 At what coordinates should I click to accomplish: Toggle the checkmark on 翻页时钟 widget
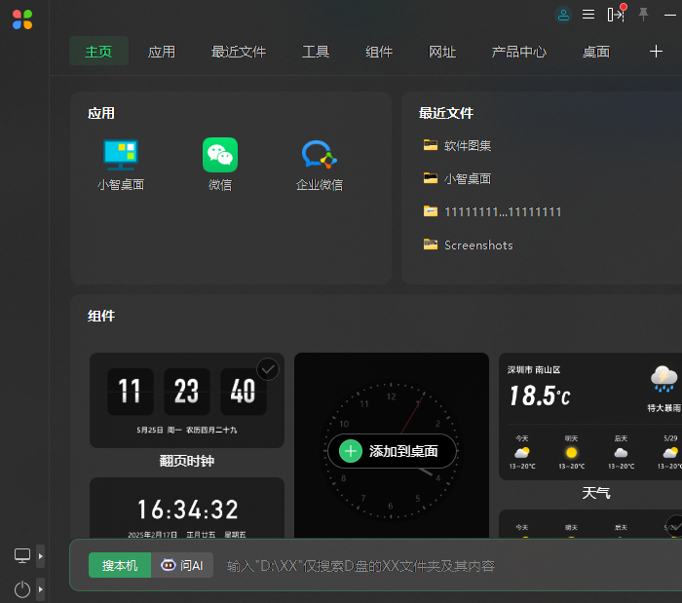(x=268, y=369)
